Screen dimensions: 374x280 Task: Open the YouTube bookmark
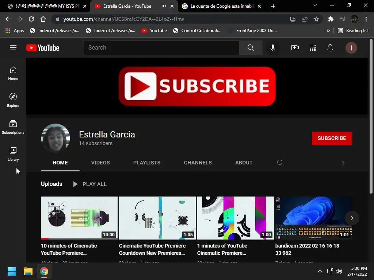point(154,31)
